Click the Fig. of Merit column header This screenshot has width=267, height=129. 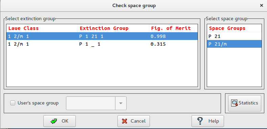point(173,28)
